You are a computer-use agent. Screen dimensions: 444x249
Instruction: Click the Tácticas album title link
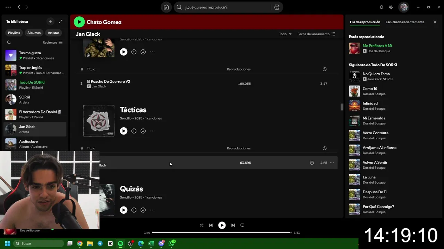pyautogui.click(x=133, y=110)
